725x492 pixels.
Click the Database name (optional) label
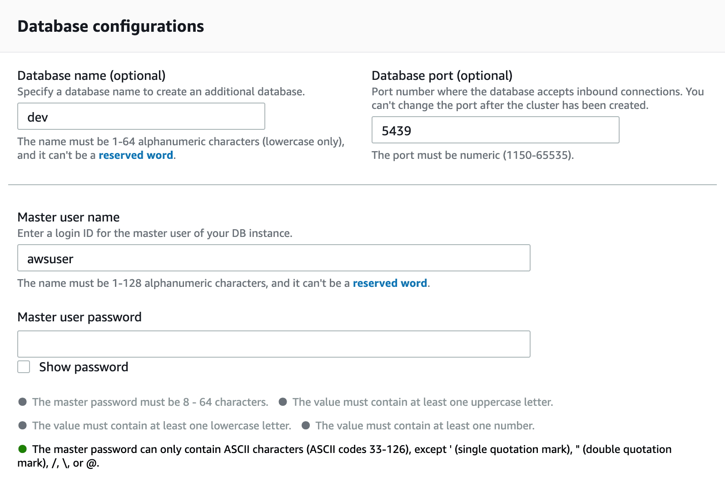click(x=91, y=75)
